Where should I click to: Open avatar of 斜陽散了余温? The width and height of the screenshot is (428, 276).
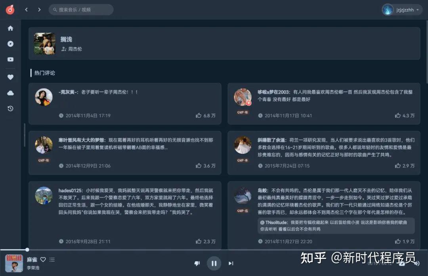(243, 145)
